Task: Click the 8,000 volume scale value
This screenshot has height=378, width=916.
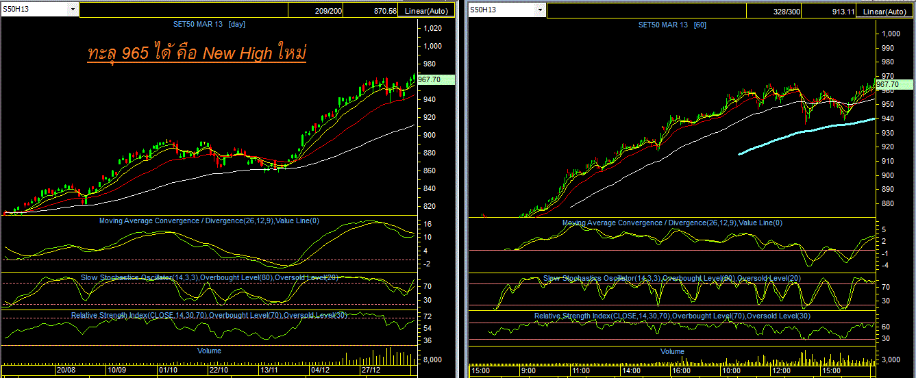Action: tap(432, 360)
